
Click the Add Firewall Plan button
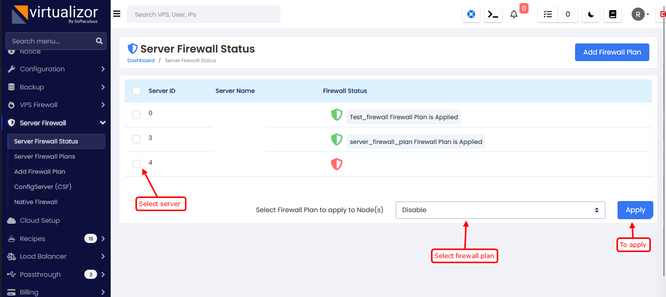[611, 52]
